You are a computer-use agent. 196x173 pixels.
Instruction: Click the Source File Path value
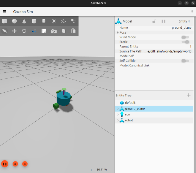[168, 51]
